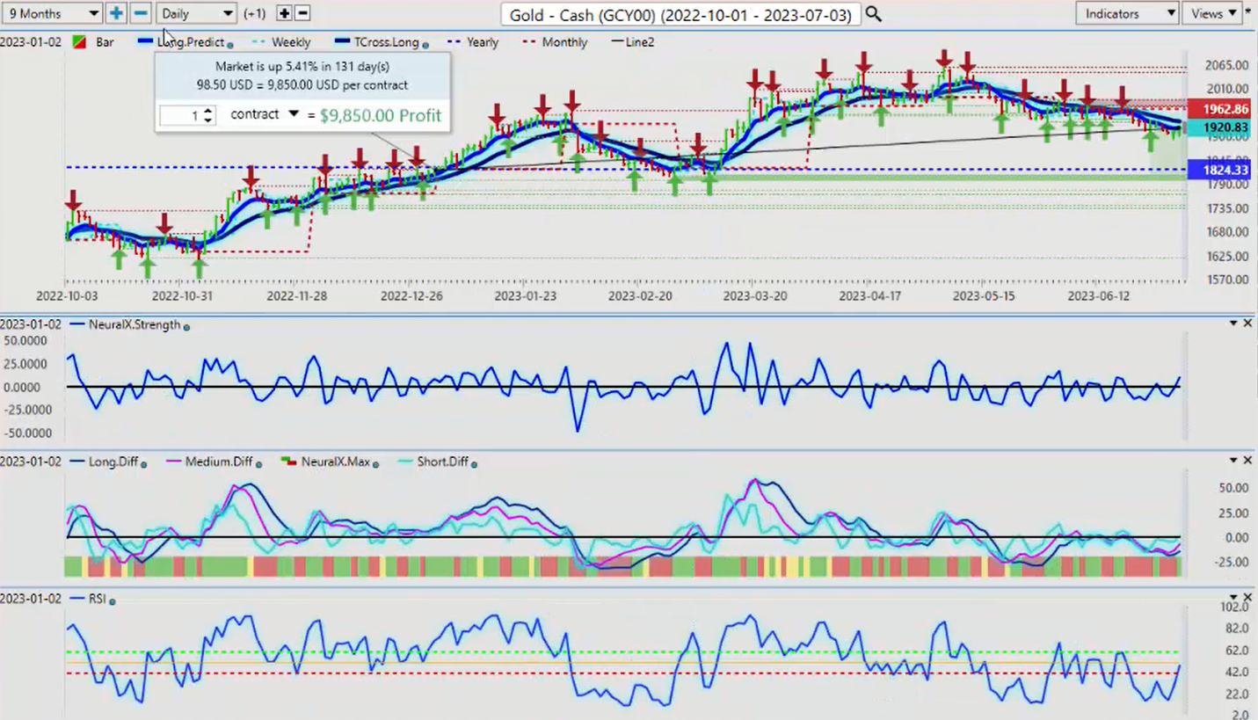Zoom out with the blue minus button
This screenshot has width=1258, height=720.
click(x=140, y=13)
